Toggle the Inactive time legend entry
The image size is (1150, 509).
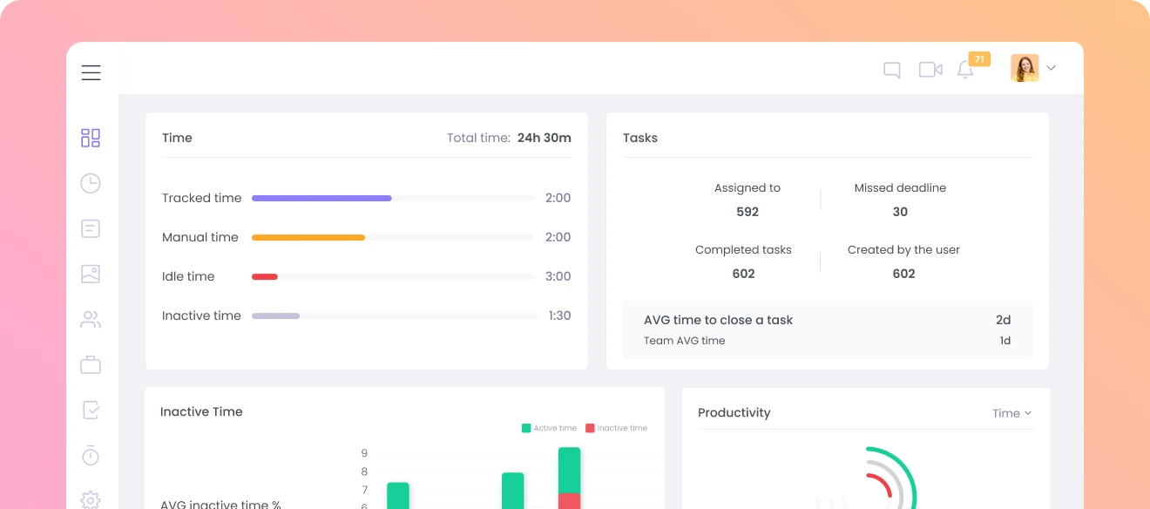pos(617,428)
